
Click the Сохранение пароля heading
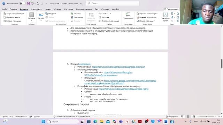76,104
